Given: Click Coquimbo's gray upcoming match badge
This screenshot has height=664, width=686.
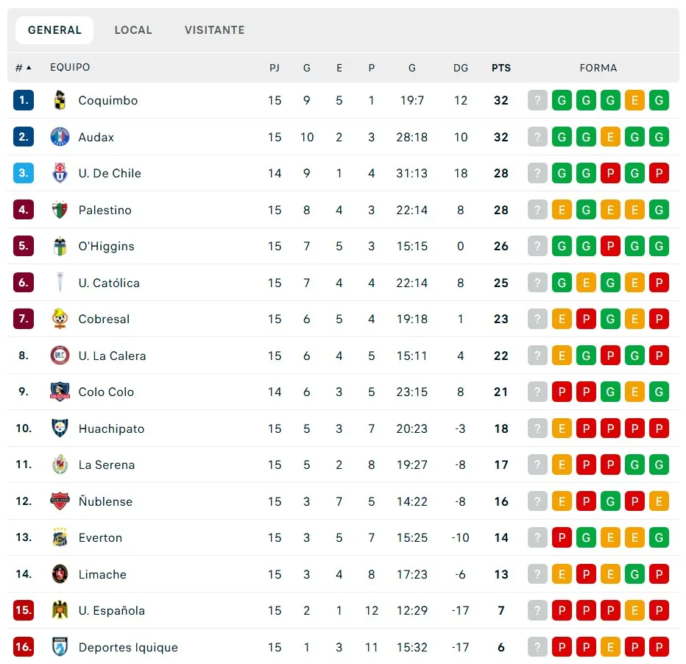Looking at the screenshot, I should (x=537, y=100).
